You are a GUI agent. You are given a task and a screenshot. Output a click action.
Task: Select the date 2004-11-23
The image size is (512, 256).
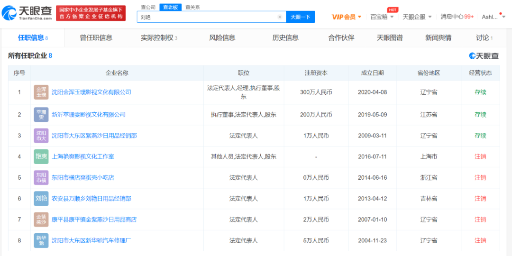click(373, 241)
